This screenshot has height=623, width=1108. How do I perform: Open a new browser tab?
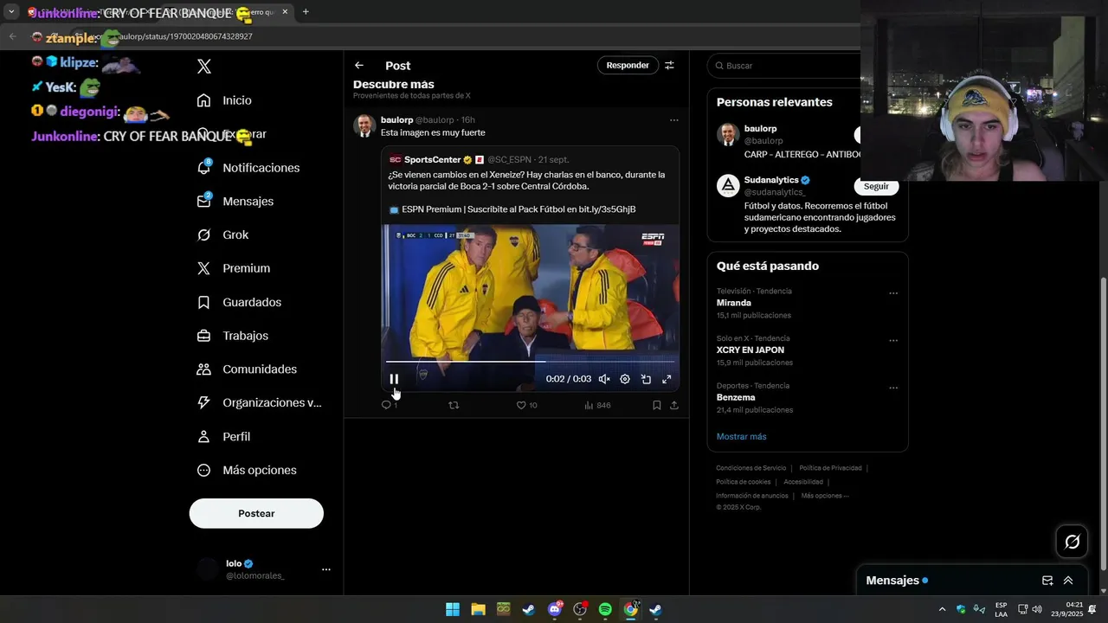pyautogui.click(x=306, y=12)
